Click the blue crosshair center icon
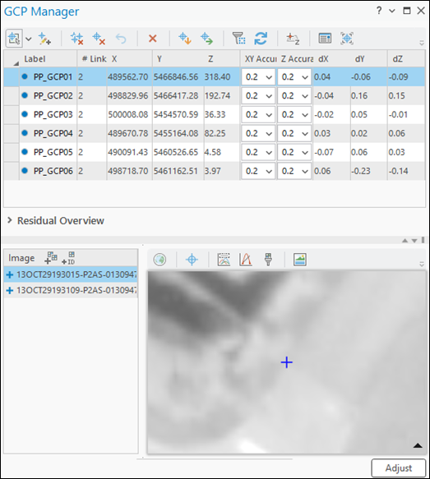This screenshot has height=479, width=430. pos(192,260)
